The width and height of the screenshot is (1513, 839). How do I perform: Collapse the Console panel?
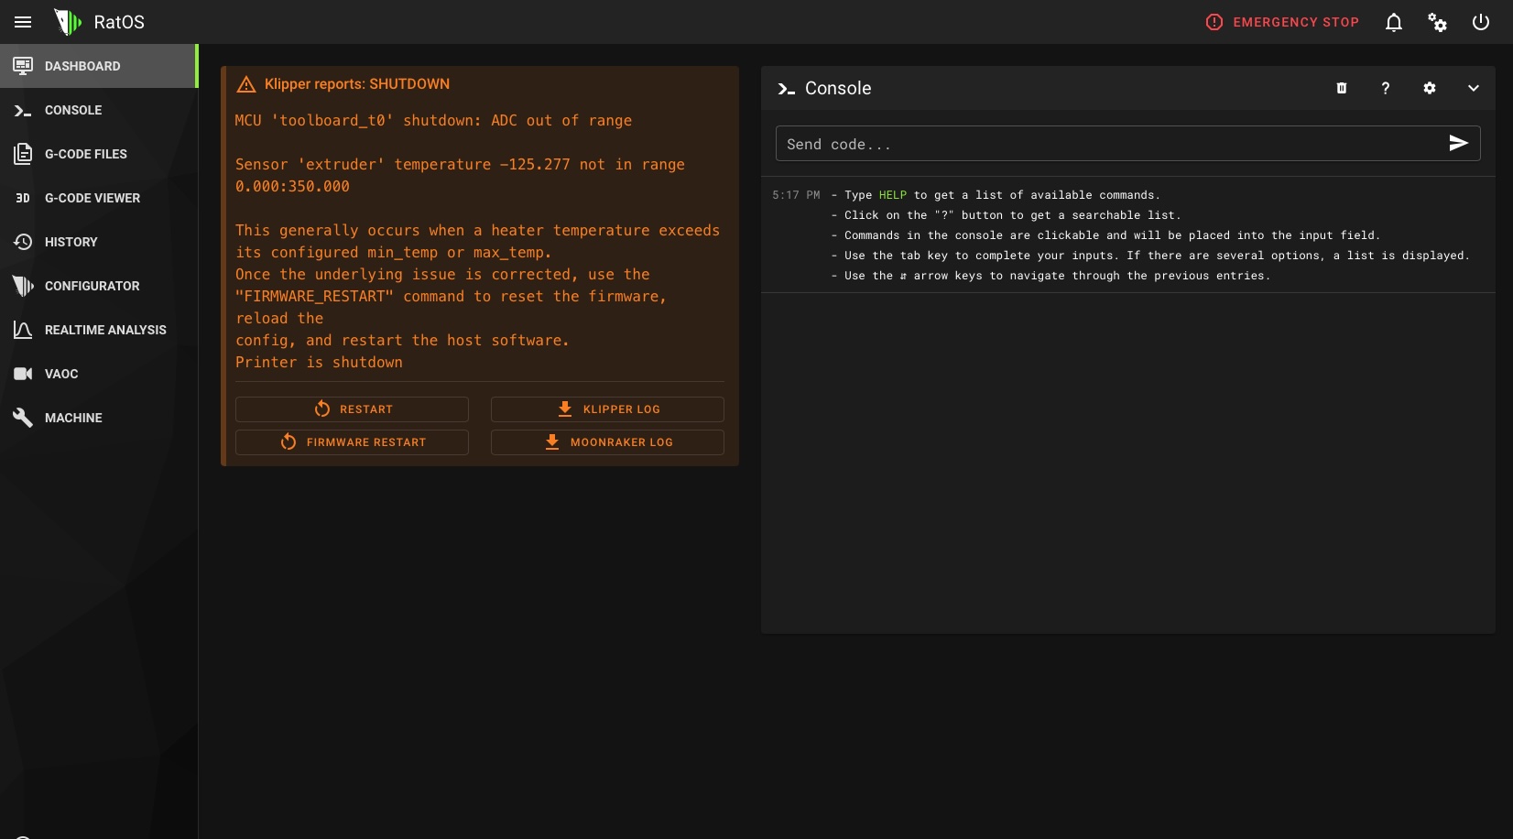pos(1473,88)
